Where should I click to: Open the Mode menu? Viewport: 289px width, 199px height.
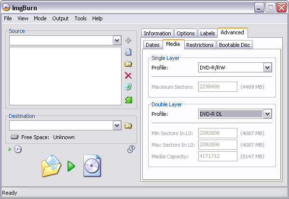pyautogui.click(x=40, y=18)
